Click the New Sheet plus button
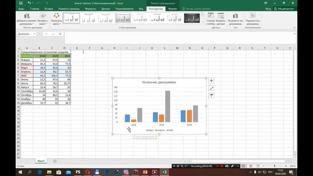 pyautogui.click(x=55, y=161)
